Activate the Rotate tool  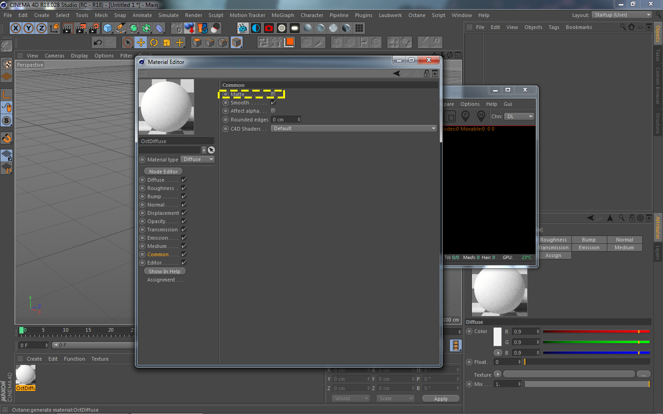pos(154,43)
